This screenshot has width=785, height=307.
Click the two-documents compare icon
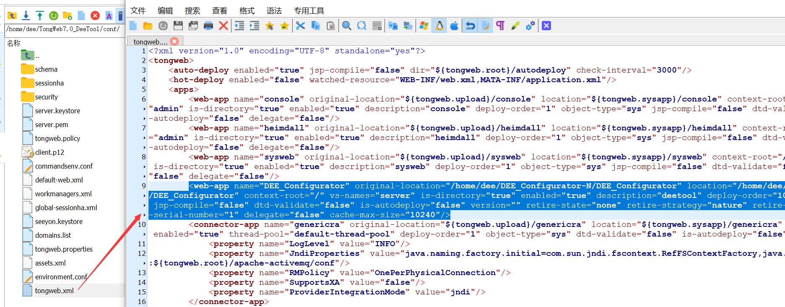coord(393,26)
